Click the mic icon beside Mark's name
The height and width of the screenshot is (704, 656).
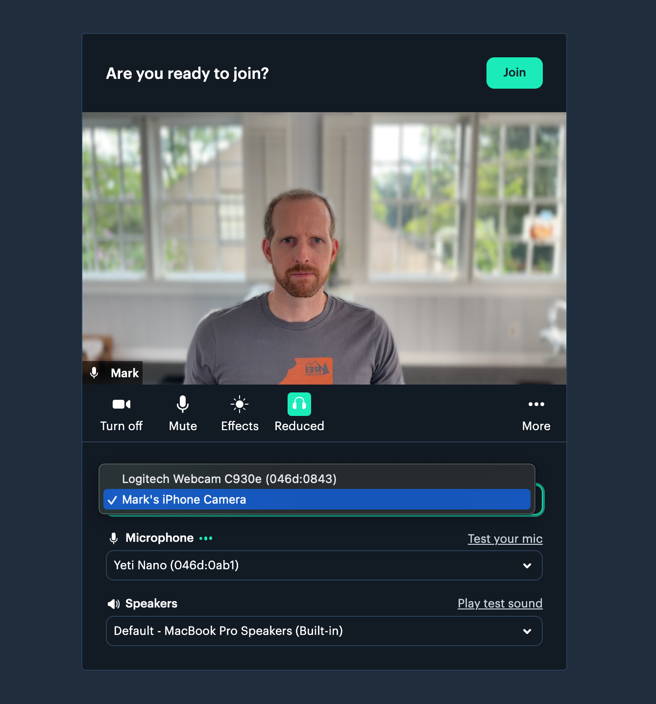pyautogui.click(x=95, y=373)
